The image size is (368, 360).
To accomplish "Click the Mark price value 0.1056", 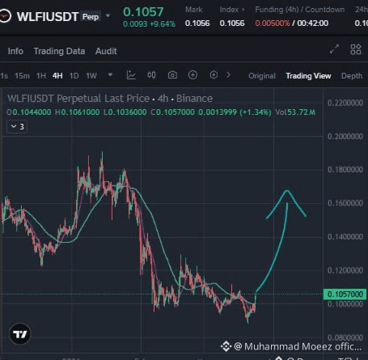I will (x=197, y=23).
